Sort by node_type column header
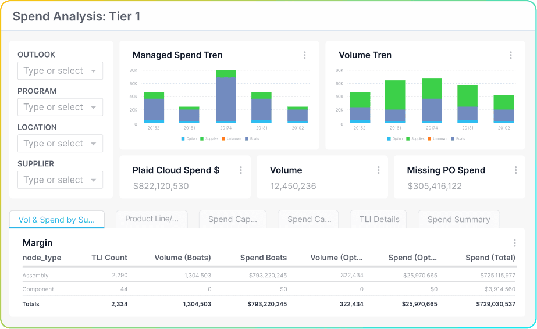The image size is (537, 329). [42, 258]
